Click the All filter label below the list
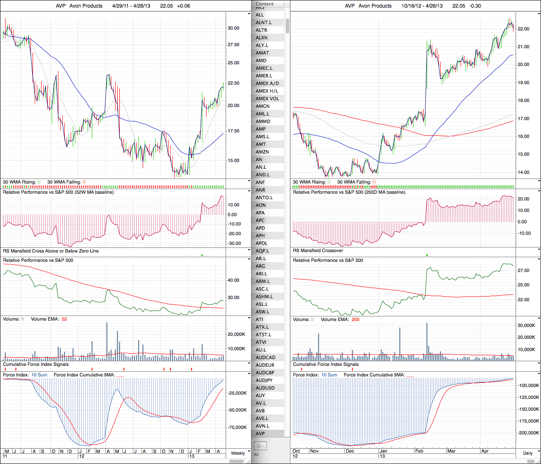541x464 pixels. point(257,454)
